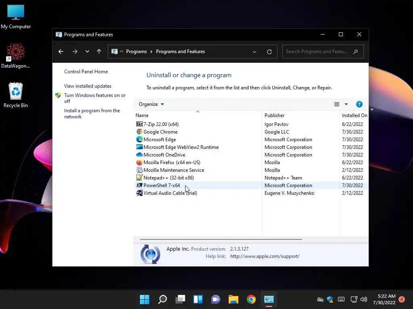Select the DataWagon desktop shortcut

(16, 56)
